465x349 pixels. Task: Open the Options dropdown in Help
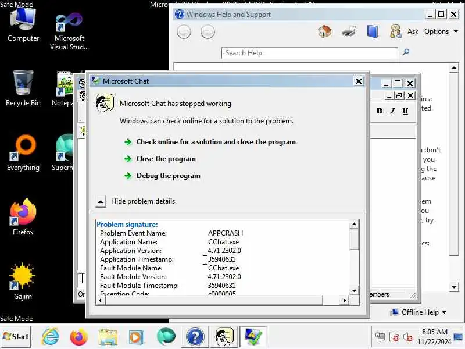click(441, 31)
